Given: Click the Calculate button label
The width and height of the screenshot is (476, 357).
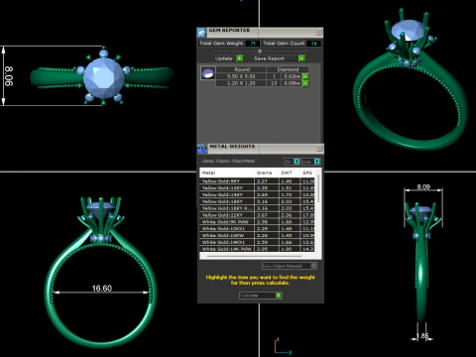Looking at the screenshot, I should click(x=249, y=296).
